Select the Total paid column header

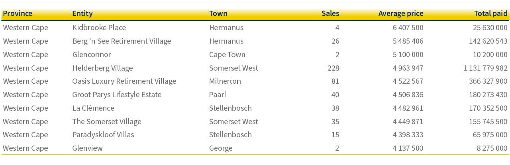[491, 13]
